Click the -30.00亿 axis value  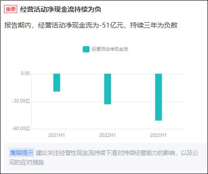click(x=21, y=101)
